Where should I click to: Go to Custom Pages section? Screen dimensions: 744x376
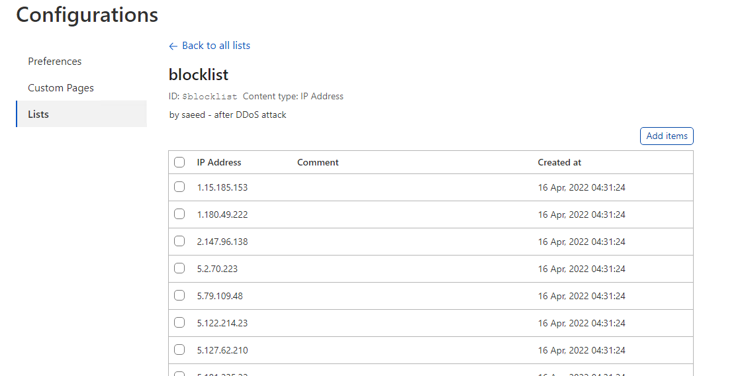(61, 88)
